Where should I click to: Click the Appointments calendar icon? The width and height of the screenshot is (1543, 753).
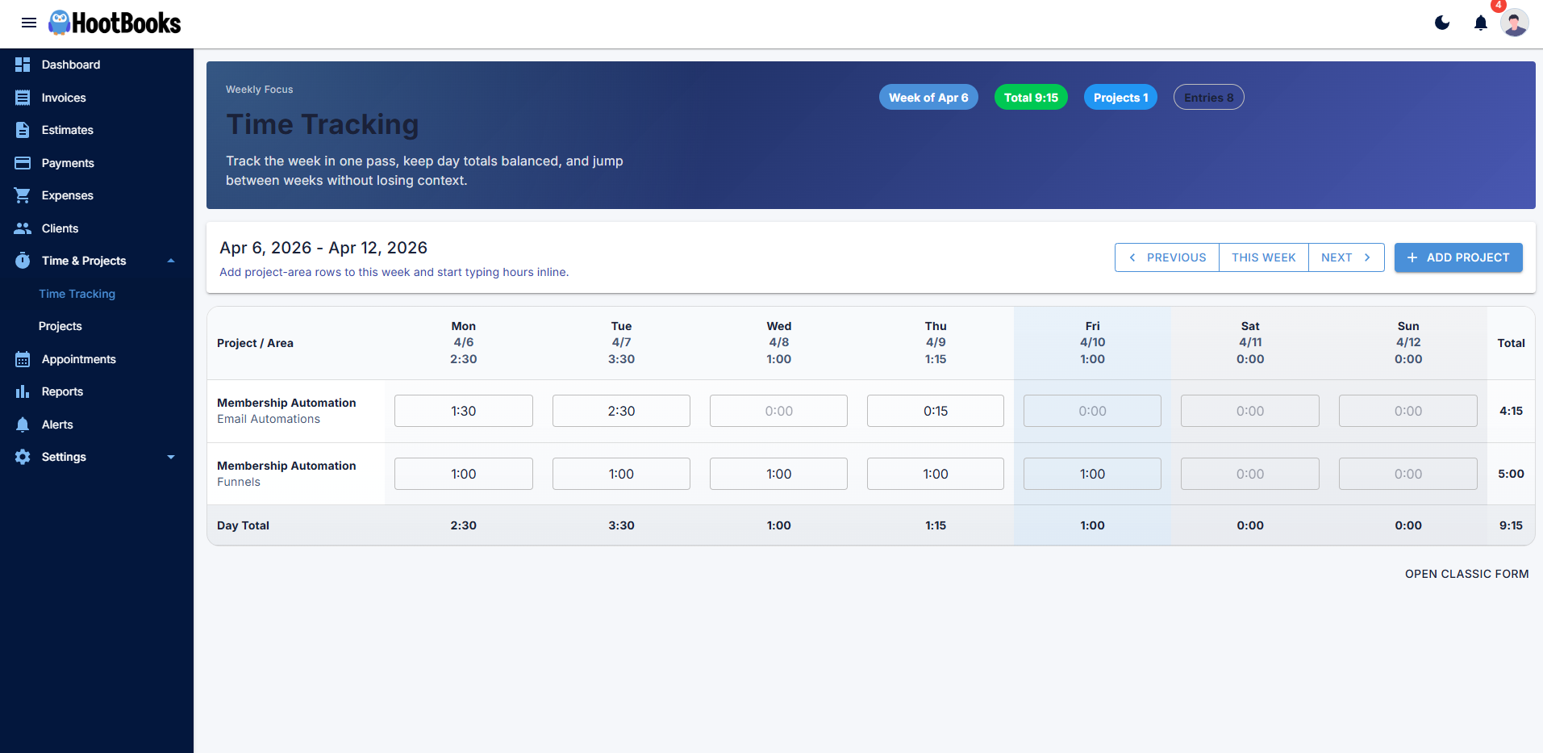[23, 359]
